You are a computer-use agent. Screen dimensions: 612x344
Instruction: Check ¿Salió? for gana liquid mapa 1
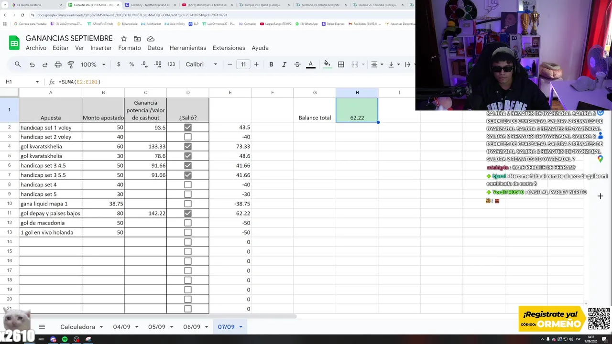point(188,204)
